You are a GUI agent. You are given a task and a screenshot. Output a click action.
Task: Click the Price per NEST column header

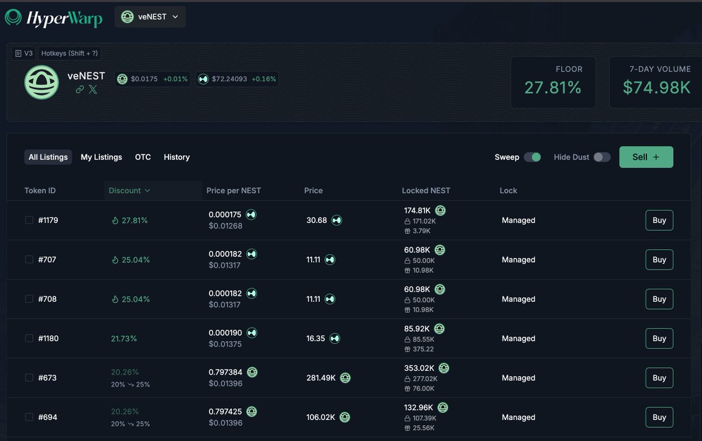click(x=233, y=190)
